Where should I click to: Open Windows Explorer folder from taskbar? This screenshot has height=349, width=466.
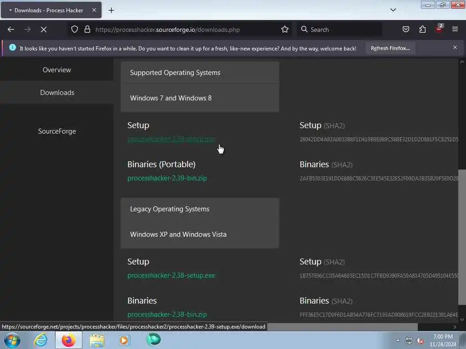[97, 340]
